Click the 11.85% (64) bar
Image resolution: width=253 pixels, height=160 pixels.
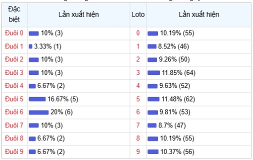[153, 73]
